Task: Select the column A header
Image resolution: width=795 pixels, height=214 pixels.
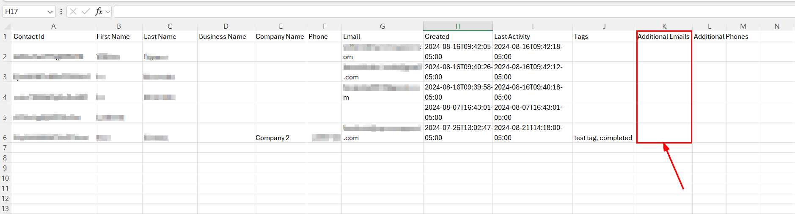Action: (x=53, y=26)
